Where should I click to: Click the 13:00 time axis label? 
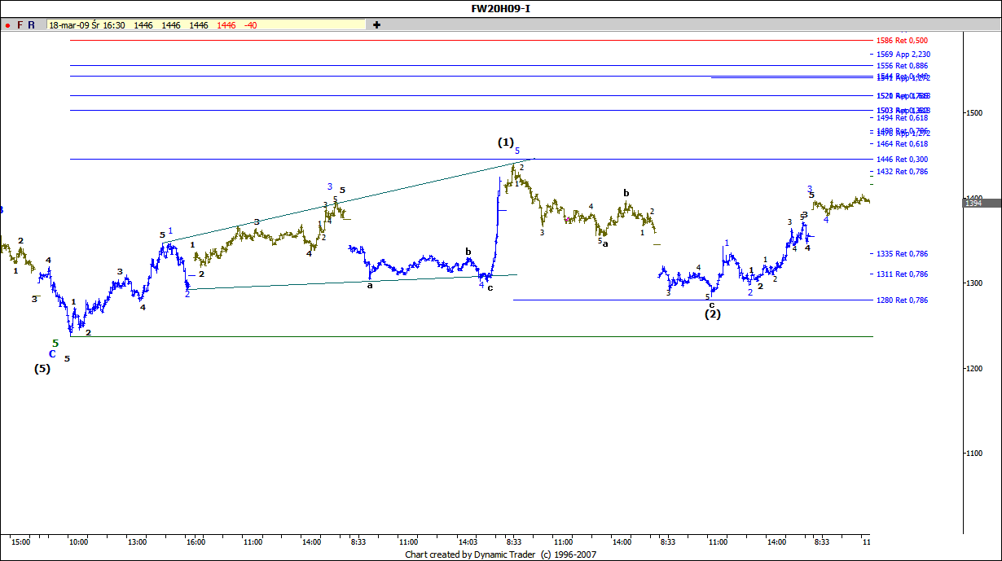(137, 541)
